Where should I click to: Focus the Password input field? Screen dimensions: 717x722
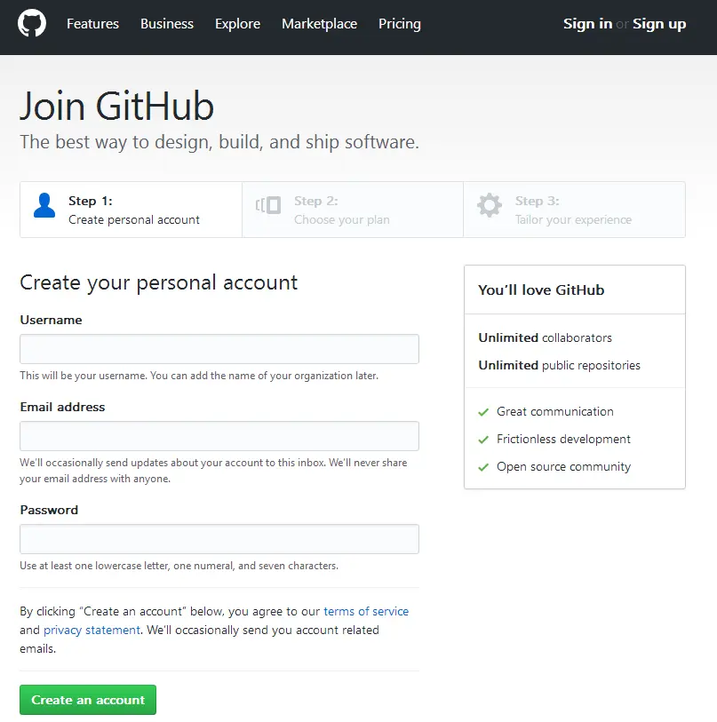(x=219, y=539)
